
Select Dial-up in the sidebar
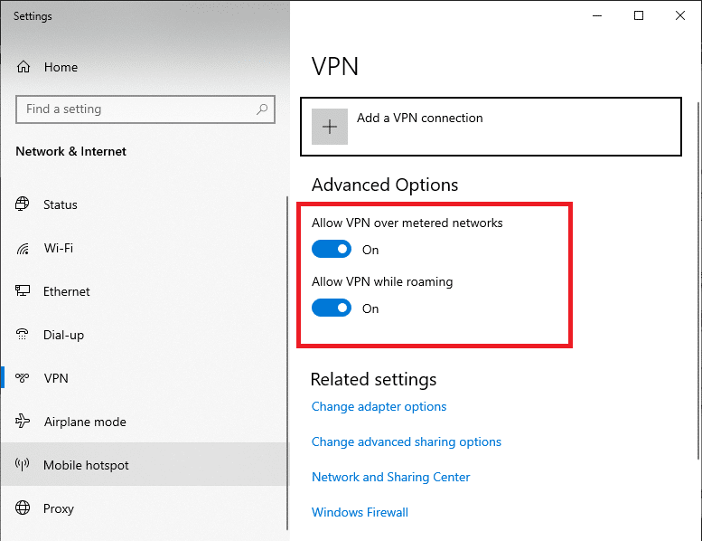(x=144, y=335)
